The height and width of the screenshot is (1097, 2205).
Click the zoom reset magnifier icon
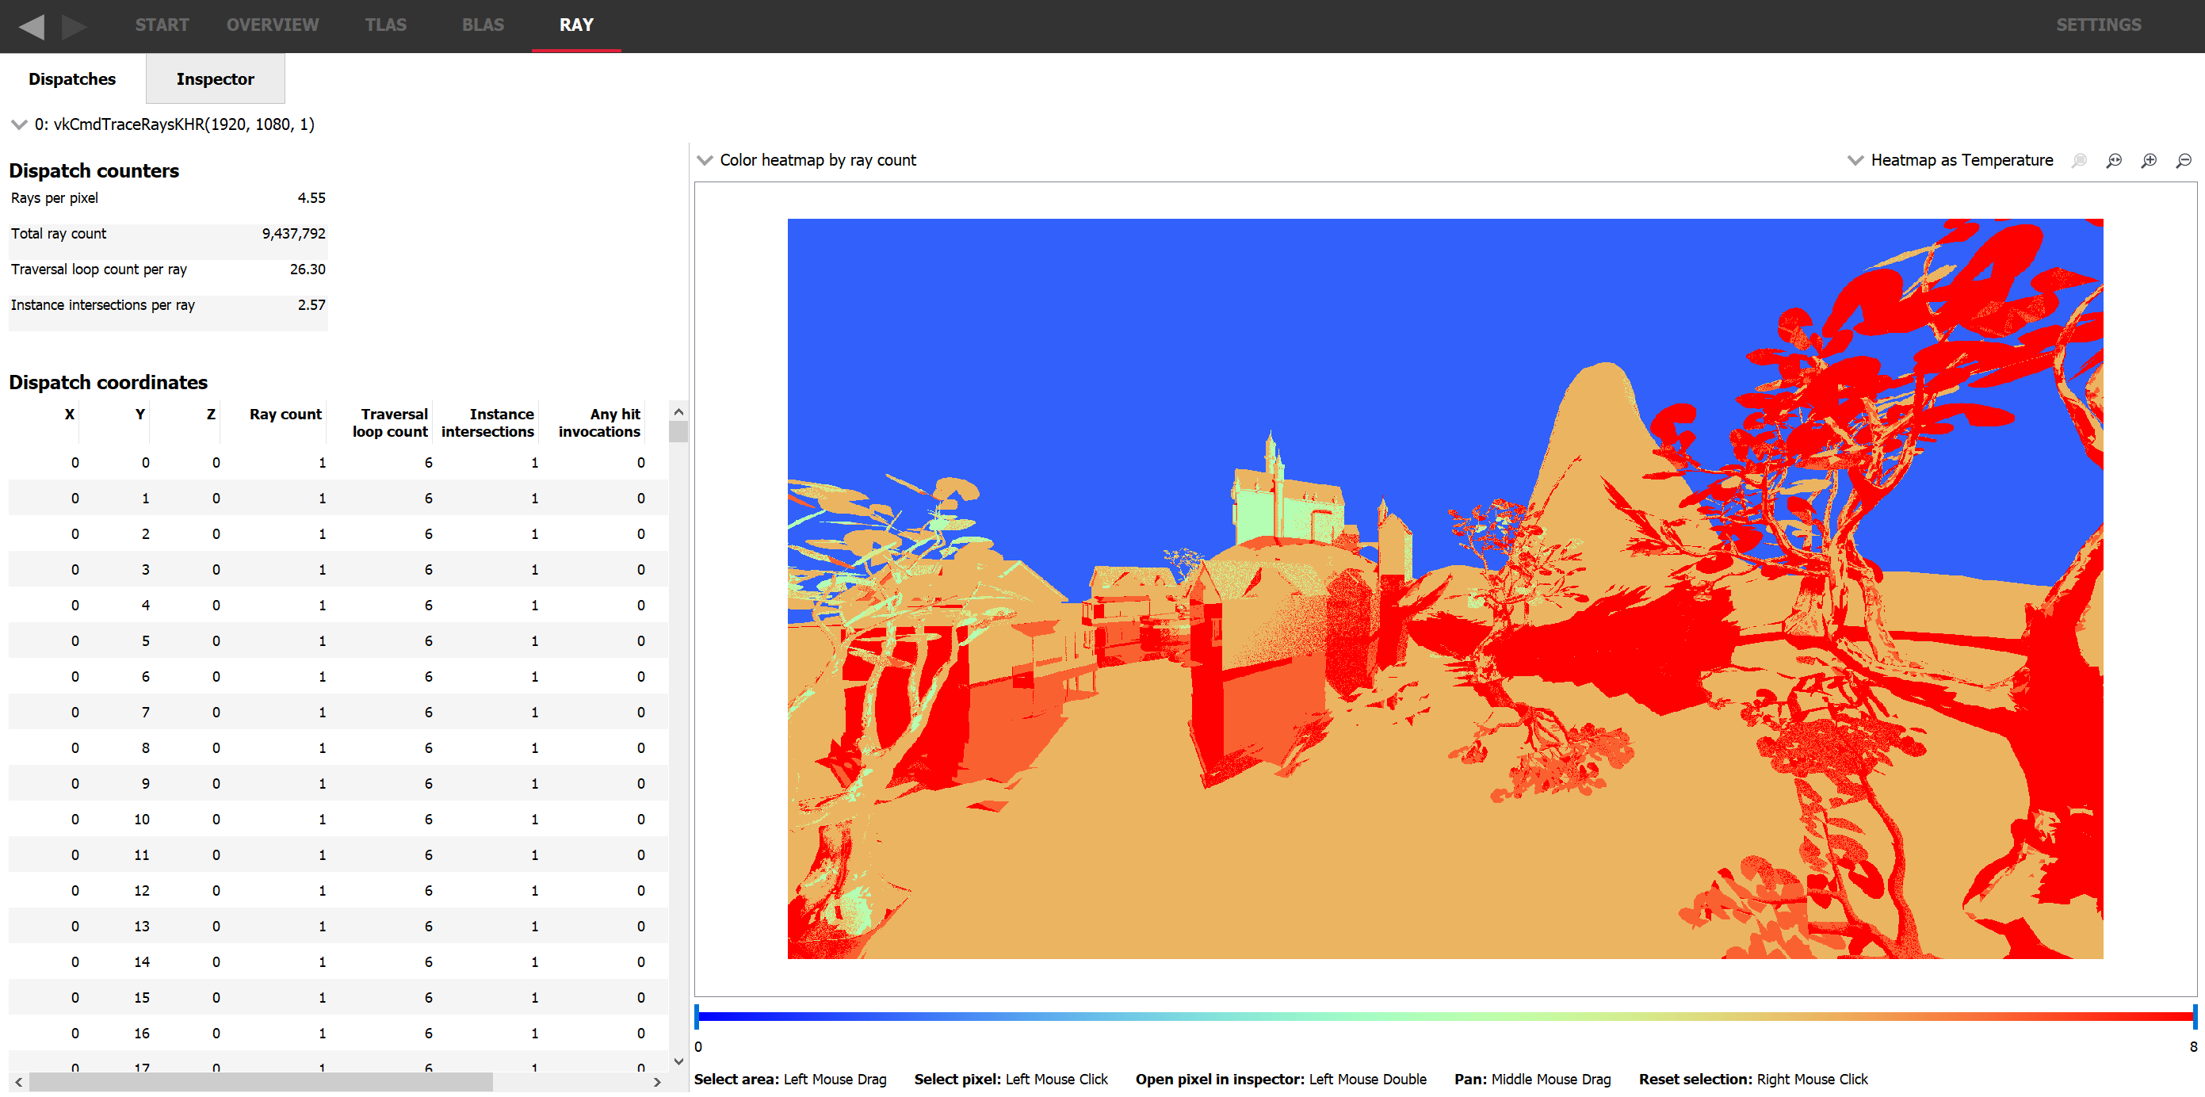point(2113,161)
